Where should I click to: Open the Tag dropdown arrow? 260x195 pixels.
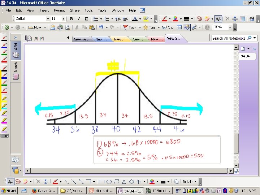click(x=159, y=27)
